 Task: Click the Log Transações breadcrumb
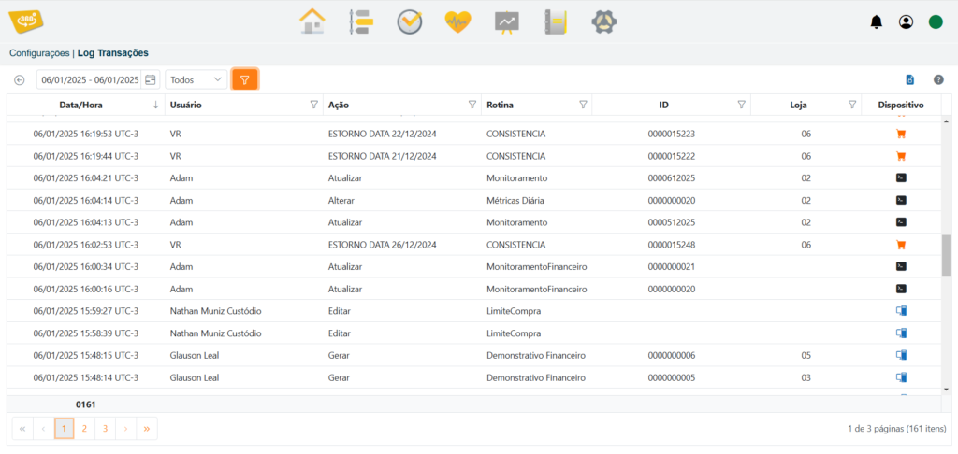[113, 53]
